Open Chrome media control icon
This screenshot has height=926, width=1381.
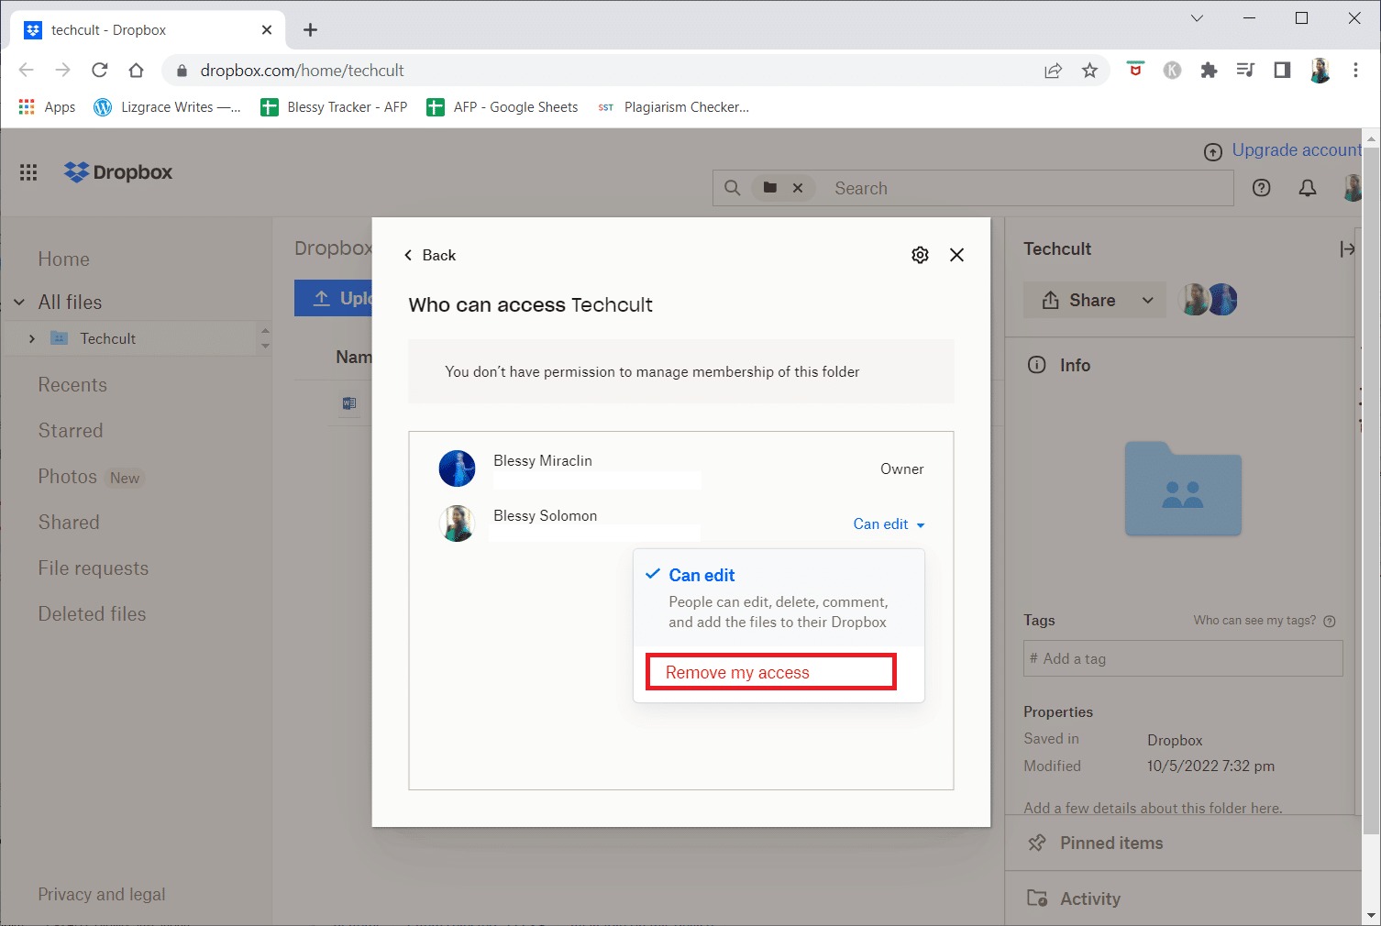click(x=1245, y=71)
